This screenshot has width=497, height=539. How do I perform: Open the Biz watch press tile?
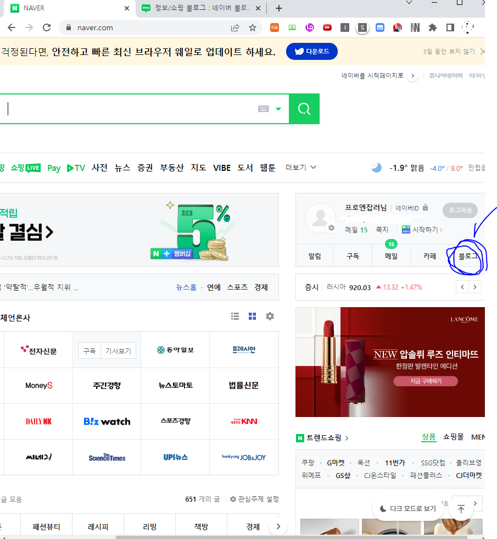(107, 421)
